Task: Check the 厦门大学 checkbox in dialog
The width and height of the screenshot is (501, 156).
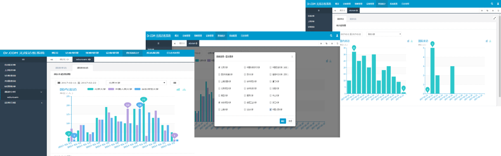Action: point(270,81)
